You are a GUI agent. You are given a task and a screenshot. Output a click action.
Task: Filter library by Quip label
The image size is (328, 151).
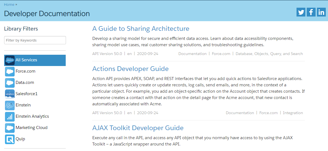tap(20, 139)
